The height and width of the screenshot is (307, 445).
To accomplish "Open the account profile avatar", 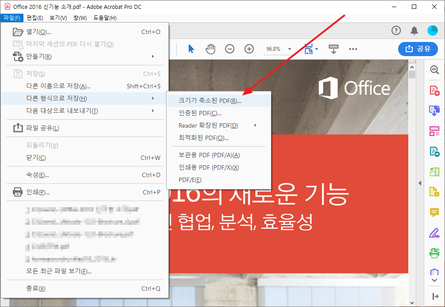I will point(433,30).
